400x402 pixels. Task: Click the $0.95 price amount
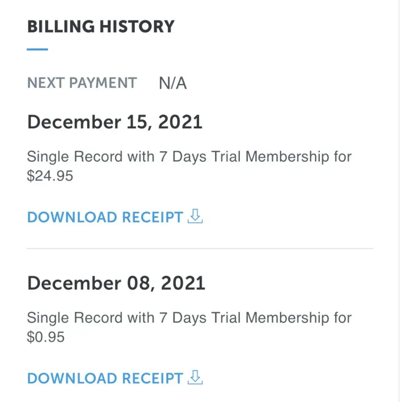coord(46,337)
